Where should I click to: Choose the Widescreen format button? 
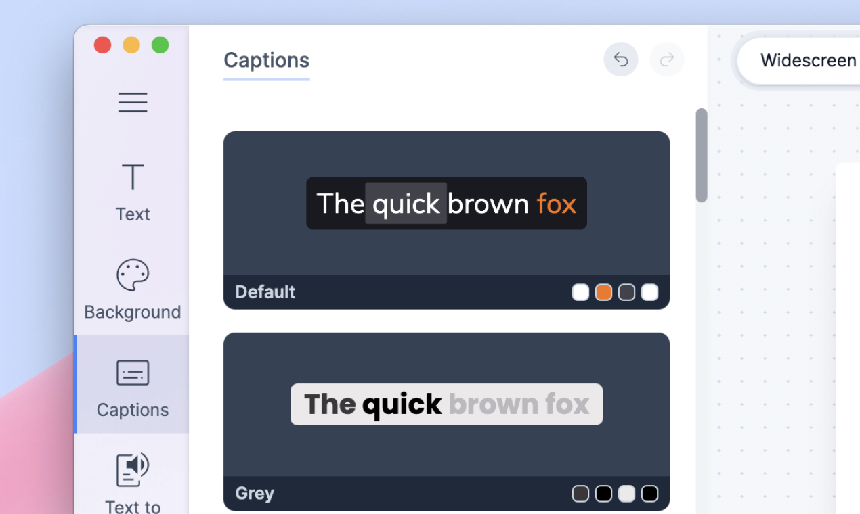pyautogui.click(x=799, y=61)
